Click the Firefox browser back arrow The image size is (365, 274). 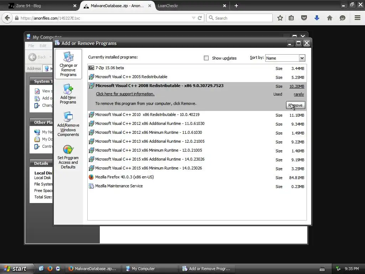click(x=7, y=18)
